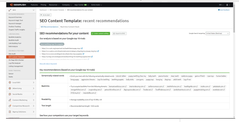Expand the Social Media section
The height and width of the screenshot is (122, 239).
coord(33,94)
